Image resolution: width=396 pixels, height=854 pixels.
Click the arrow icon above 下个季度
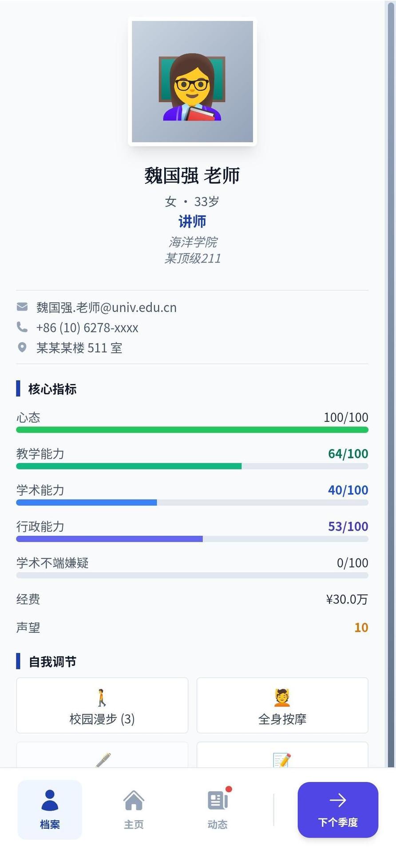click(338, 800)
